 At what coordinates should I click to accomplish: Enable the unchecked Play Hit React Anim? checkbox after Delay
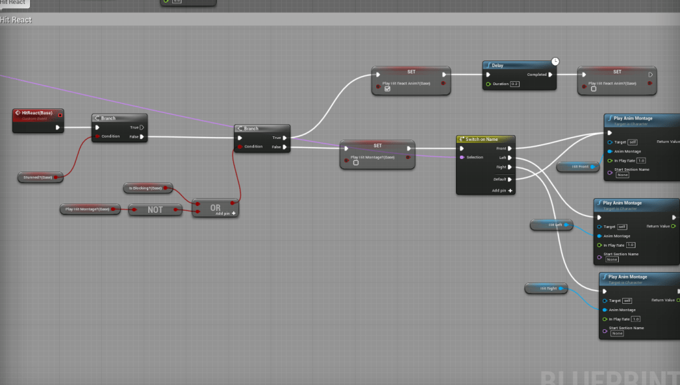pyautogui.click(x=594, y=88)
